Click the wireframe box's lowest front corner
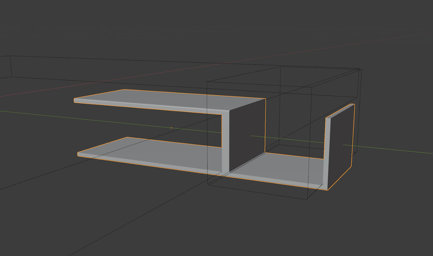 306,199
